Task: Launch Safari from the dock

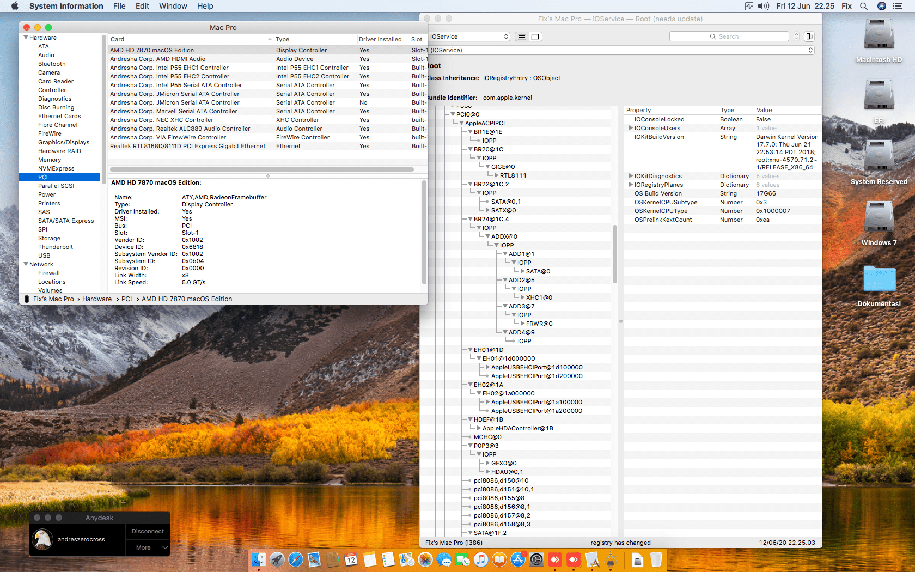Action: 296,559
